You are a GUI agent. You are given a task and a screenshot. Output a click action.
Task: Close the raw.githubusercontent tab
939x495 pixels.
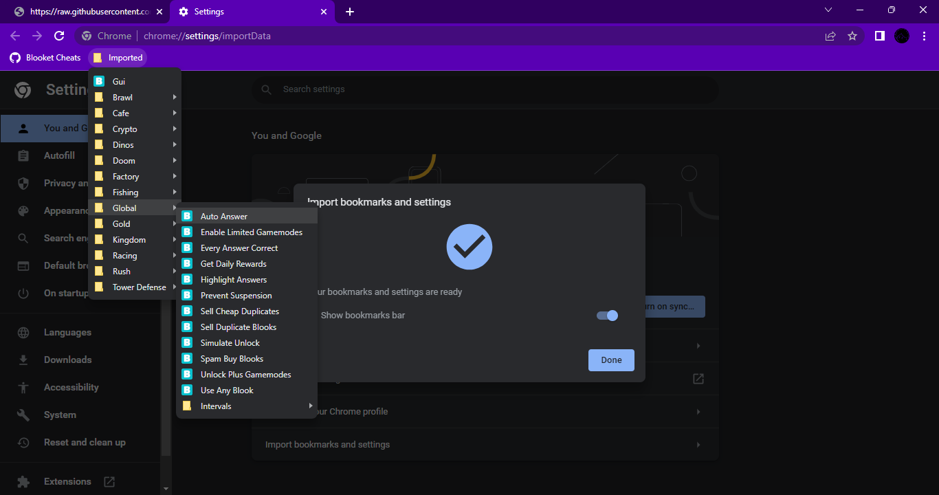tap(159, 12)
